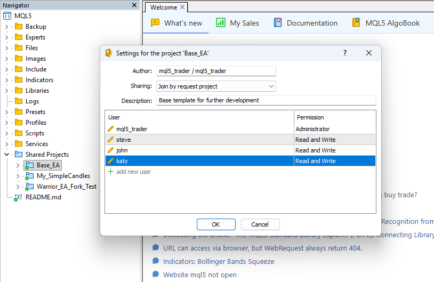
Task: Open the Bollinger Bands Squeeze link
Action: coord(219,262)
